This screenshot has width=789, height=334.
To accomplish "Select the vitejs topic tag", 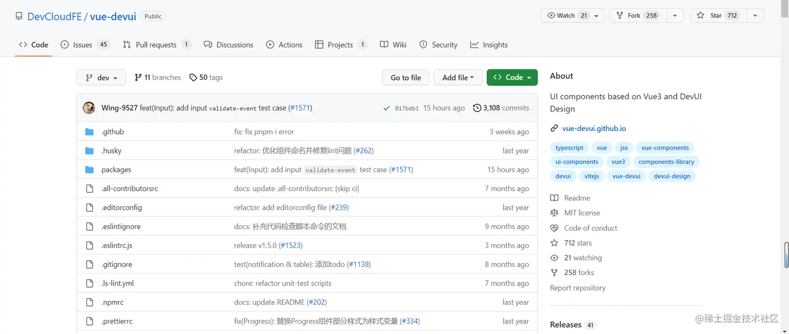I will (592, 176).
